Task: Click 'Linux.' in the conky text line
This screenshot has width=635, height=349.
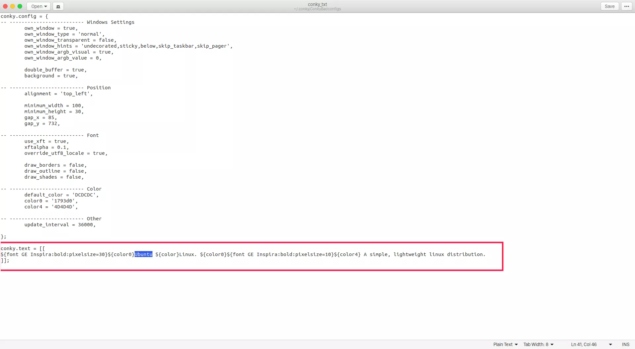Action: pos(188,254)
